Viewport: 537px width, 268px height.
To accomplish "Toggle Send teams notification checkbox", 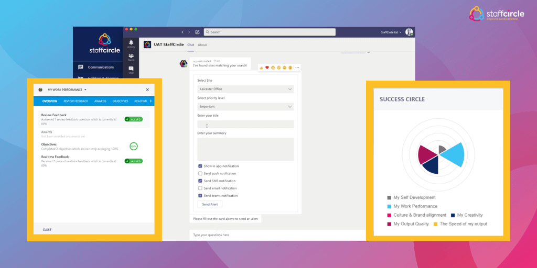I will [x=200, y=196].
